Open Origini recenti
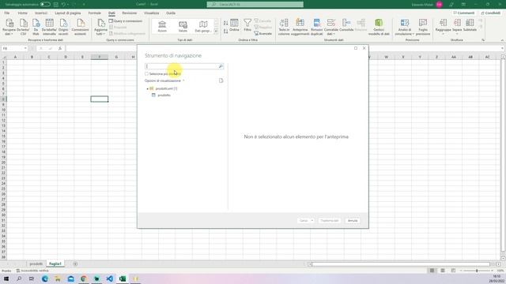This screenshot has height=284, width=506. pyautogui.click(x=63, y=27)
